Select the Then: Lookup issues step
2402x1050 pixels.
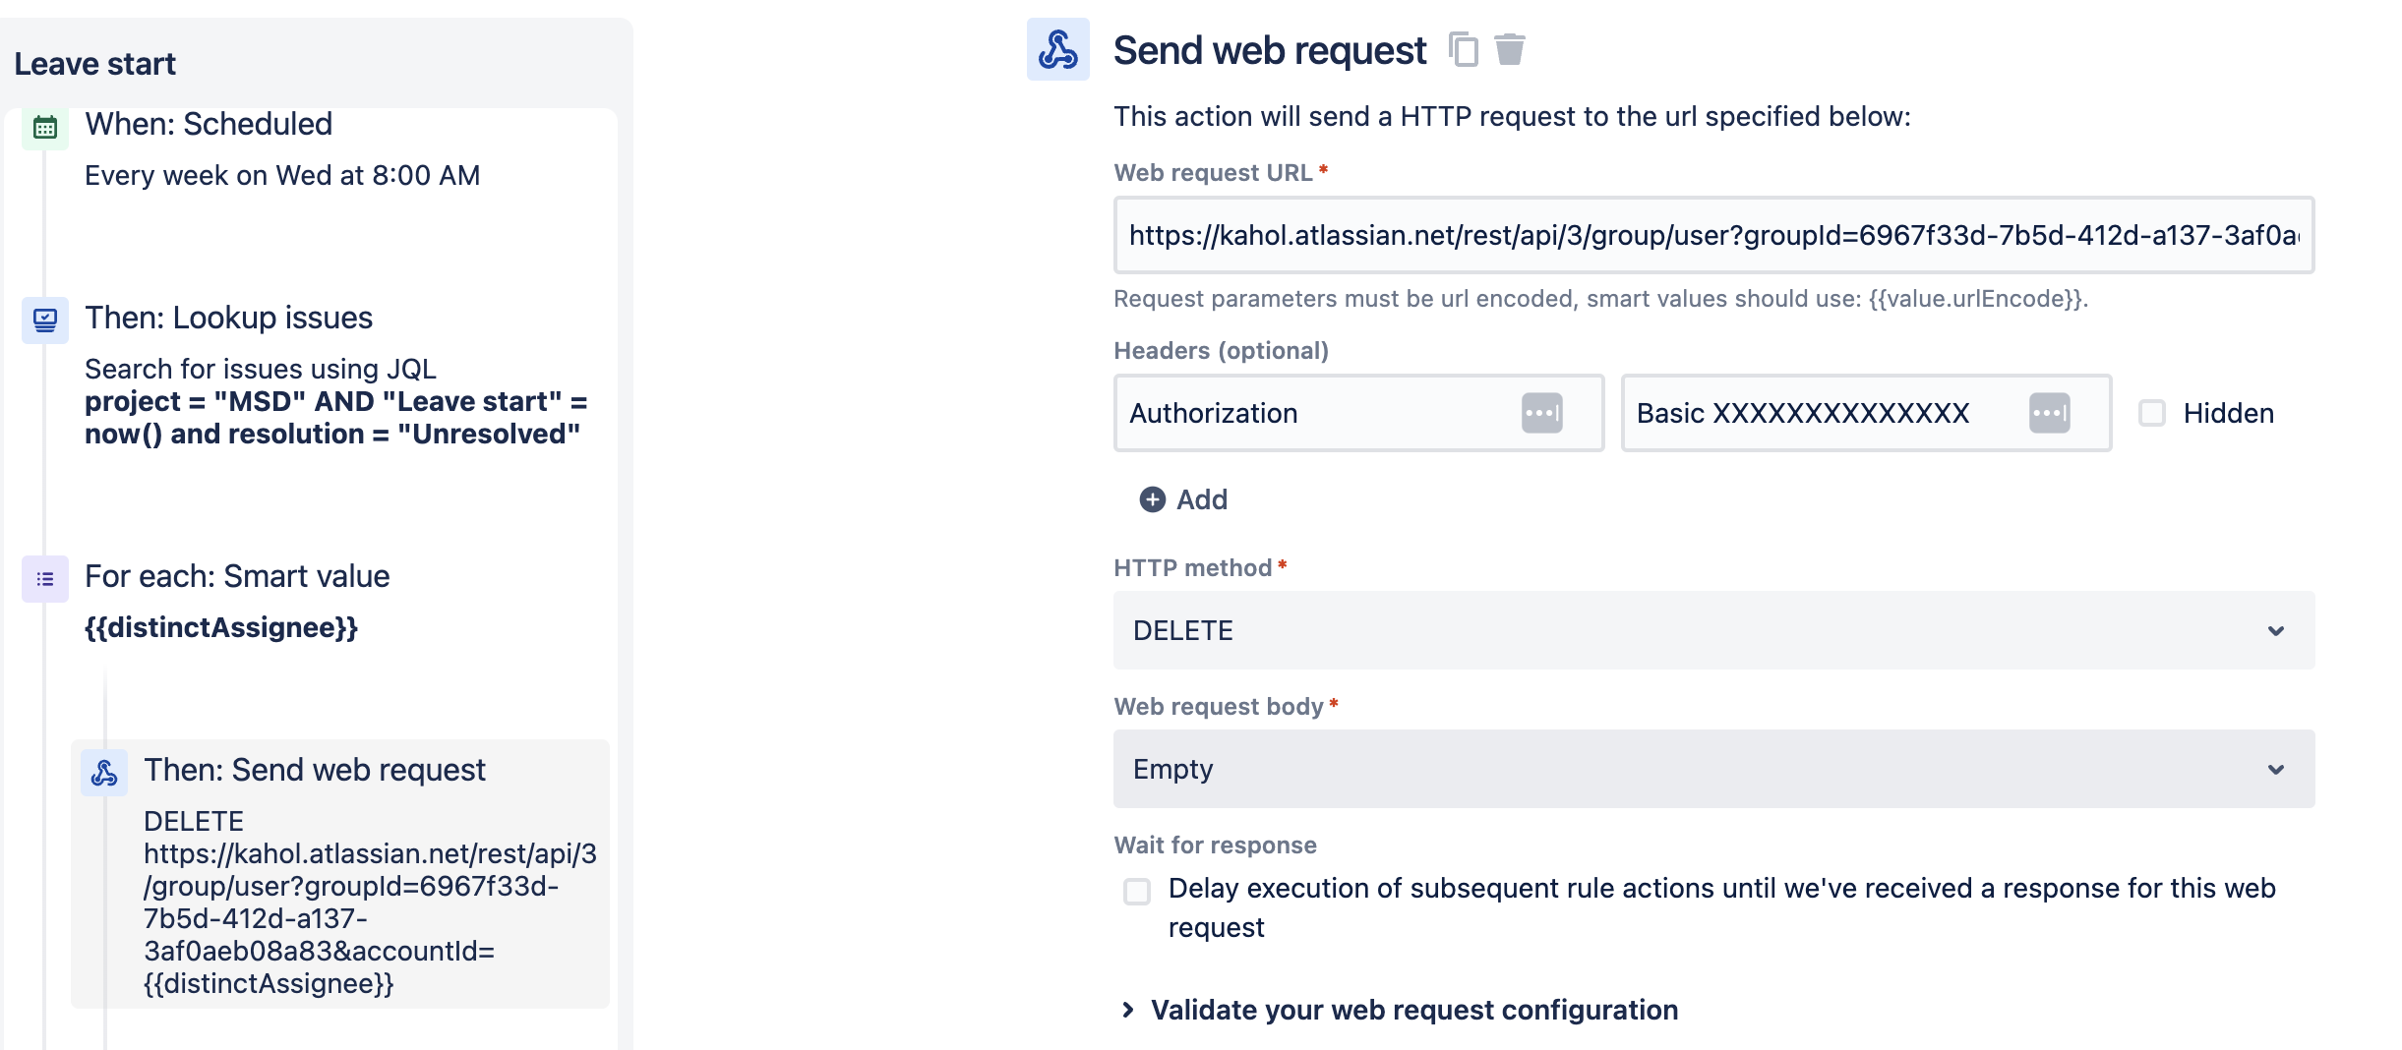[228, 319]
